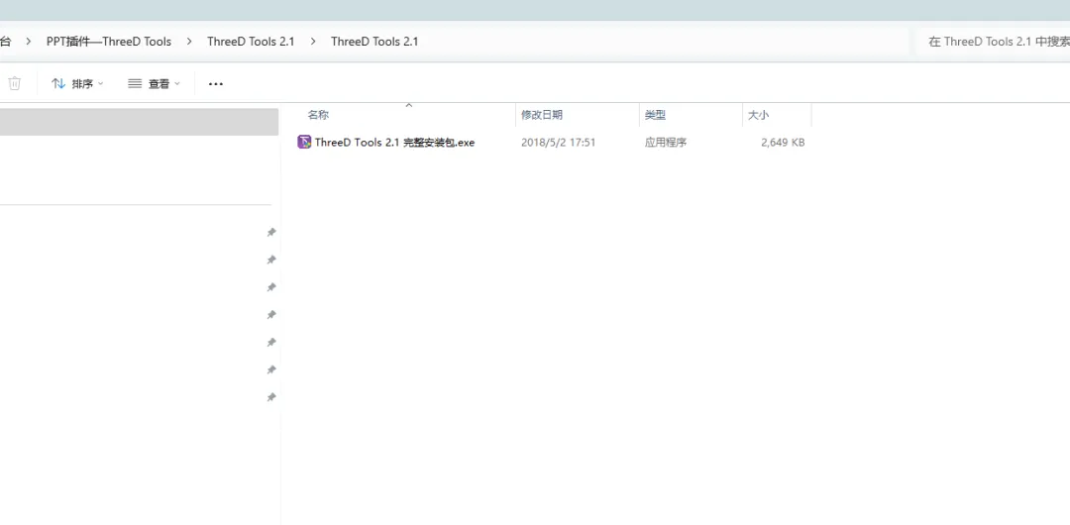Click the list lines icon beside 查看
The height and width of the screenshot is (525, 1070).
135,83
